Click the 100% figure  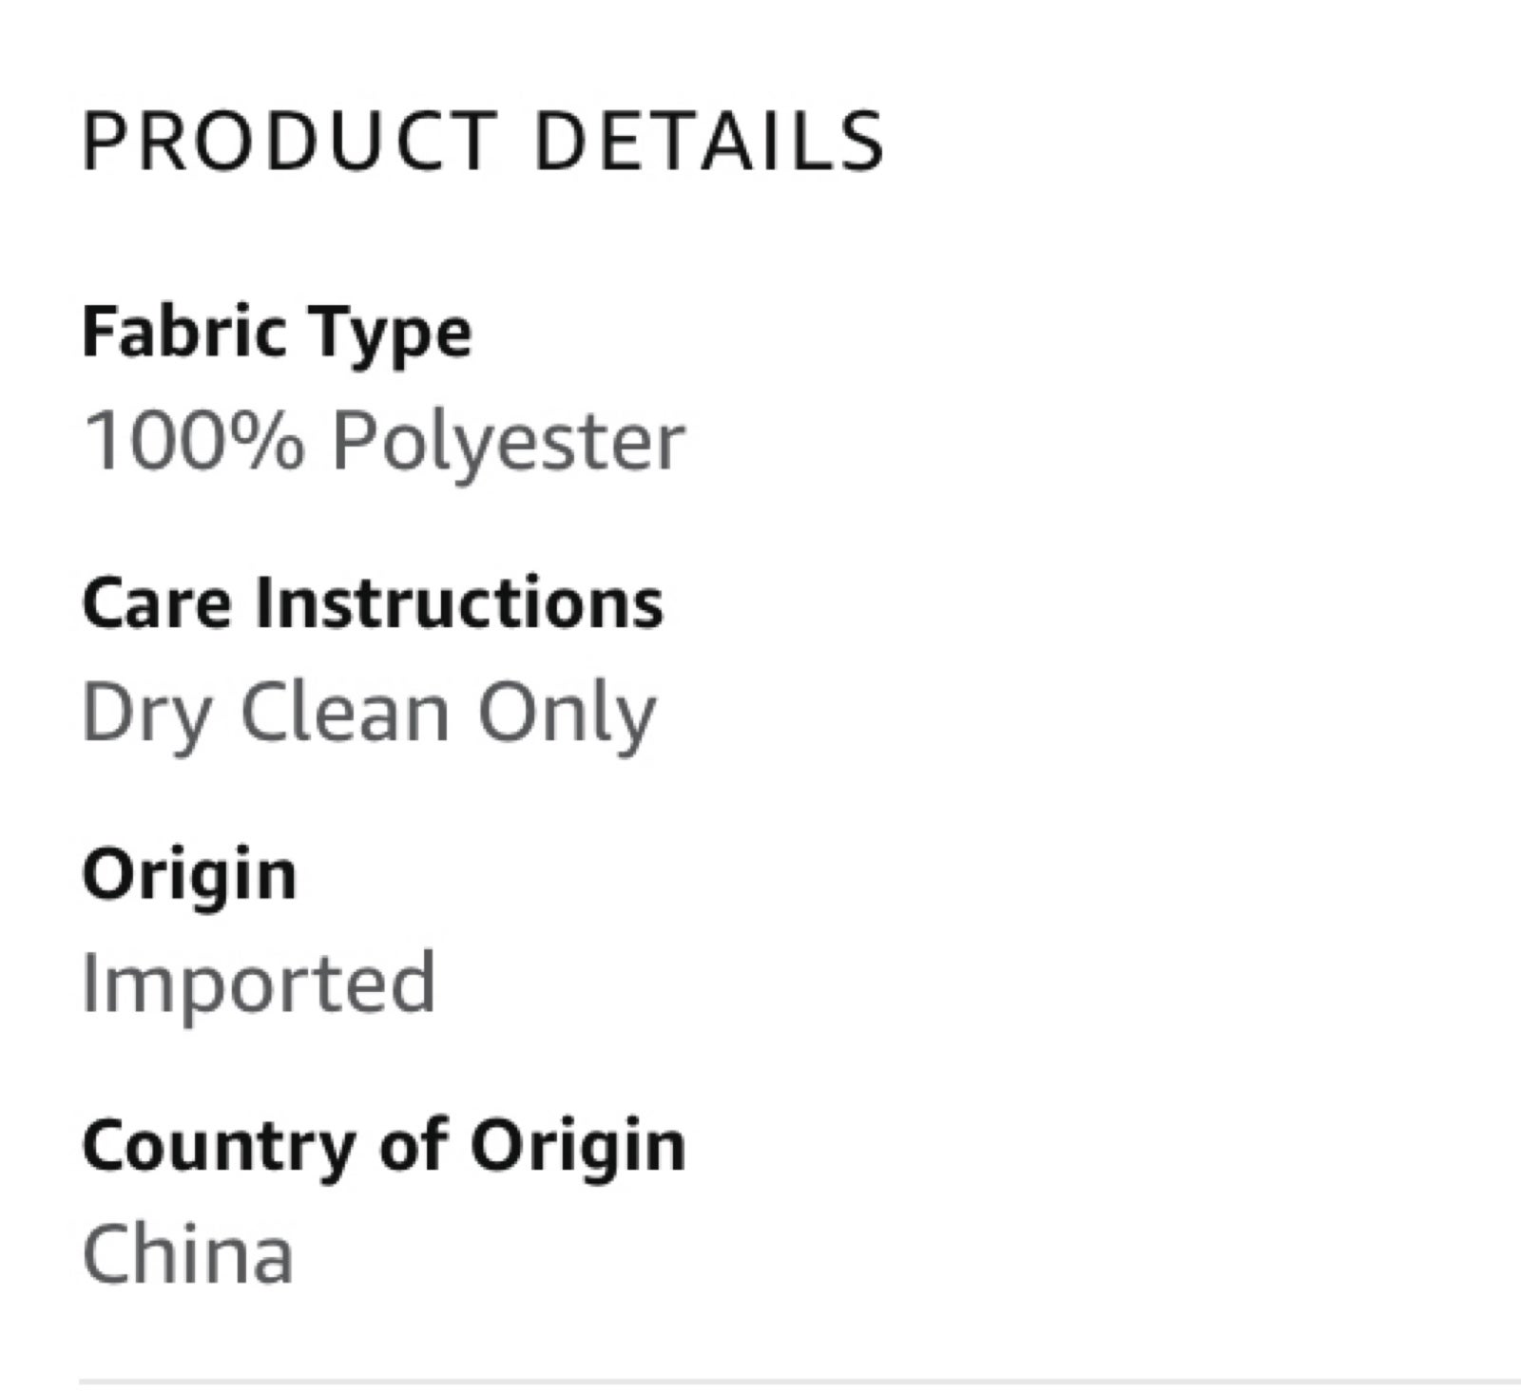[x=194, y=441]
